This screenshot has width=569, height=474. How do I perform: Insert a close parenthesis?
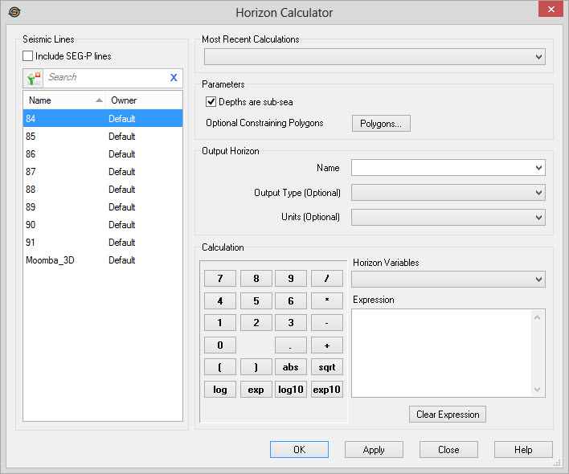(256, 367)
